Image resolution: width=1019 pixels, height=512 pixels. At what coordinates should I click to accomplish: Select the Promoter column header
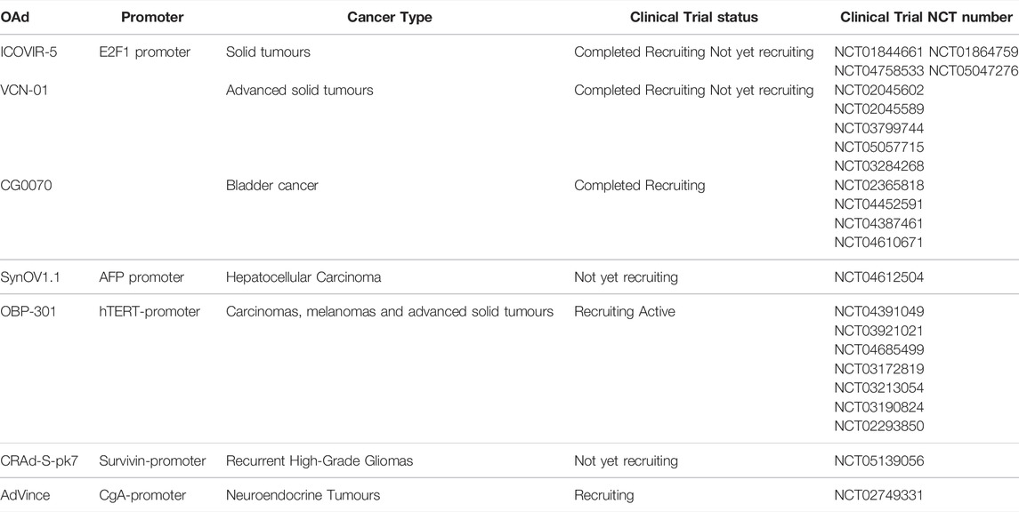150,18
